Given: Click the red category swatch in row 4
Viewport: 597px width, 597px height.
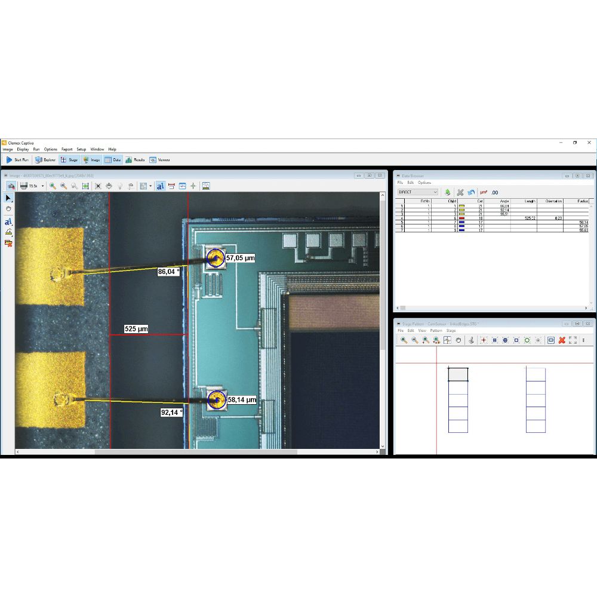Looking at the screenshot, I should click(461, 219).
